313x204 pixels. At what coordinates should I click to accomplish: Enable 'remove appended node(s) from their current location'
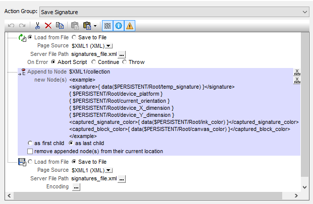30,151
